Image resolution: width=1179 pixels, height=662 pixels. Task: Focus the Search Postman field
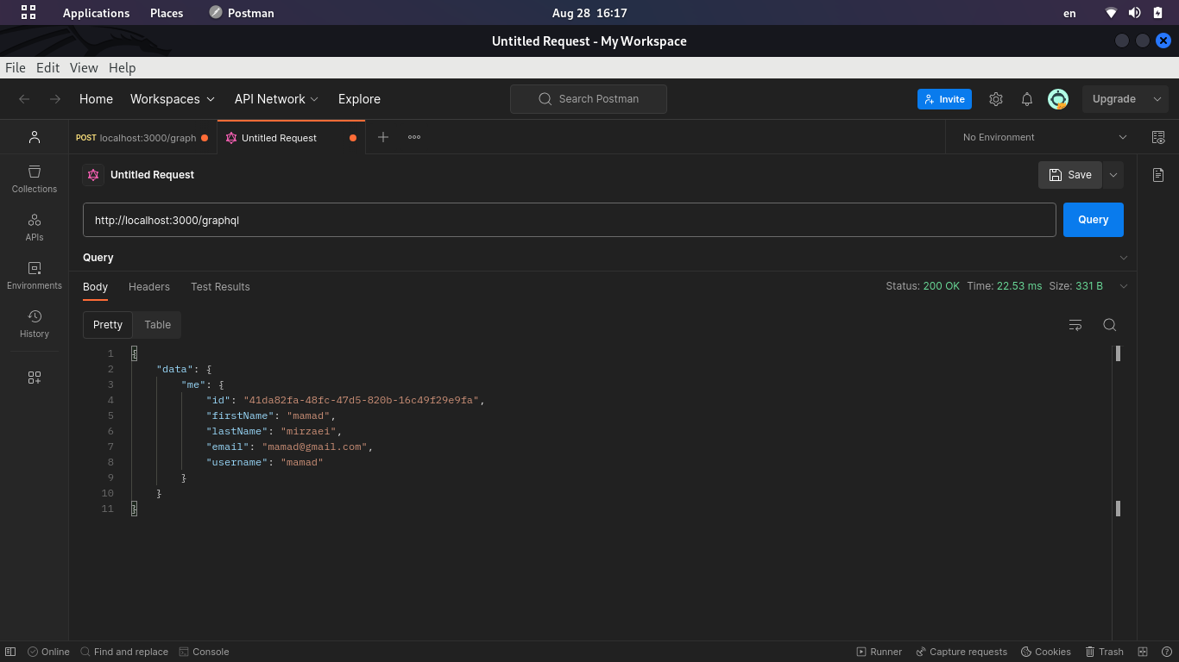589,99
